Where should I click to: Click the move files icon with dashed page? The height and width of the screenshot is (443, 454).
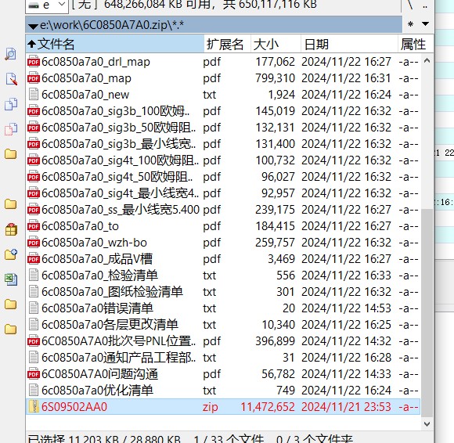pyautogui.click(x=11, y=129)
